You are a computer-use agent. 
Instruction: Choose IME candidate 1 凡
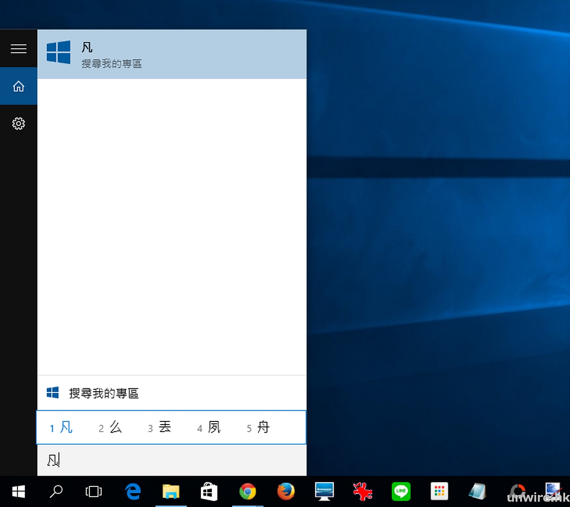pos(61,427)
